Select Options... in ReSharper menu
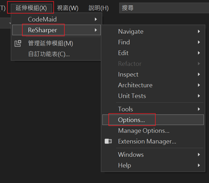Image resolution: width=209 pixels, height=183 pixels. tap(153, 120)
